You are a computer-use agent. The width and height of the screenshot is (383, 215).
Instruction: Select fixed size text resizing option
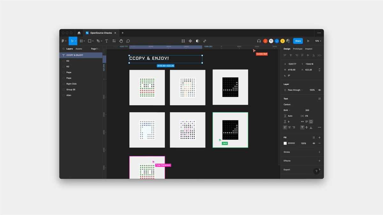311,122
